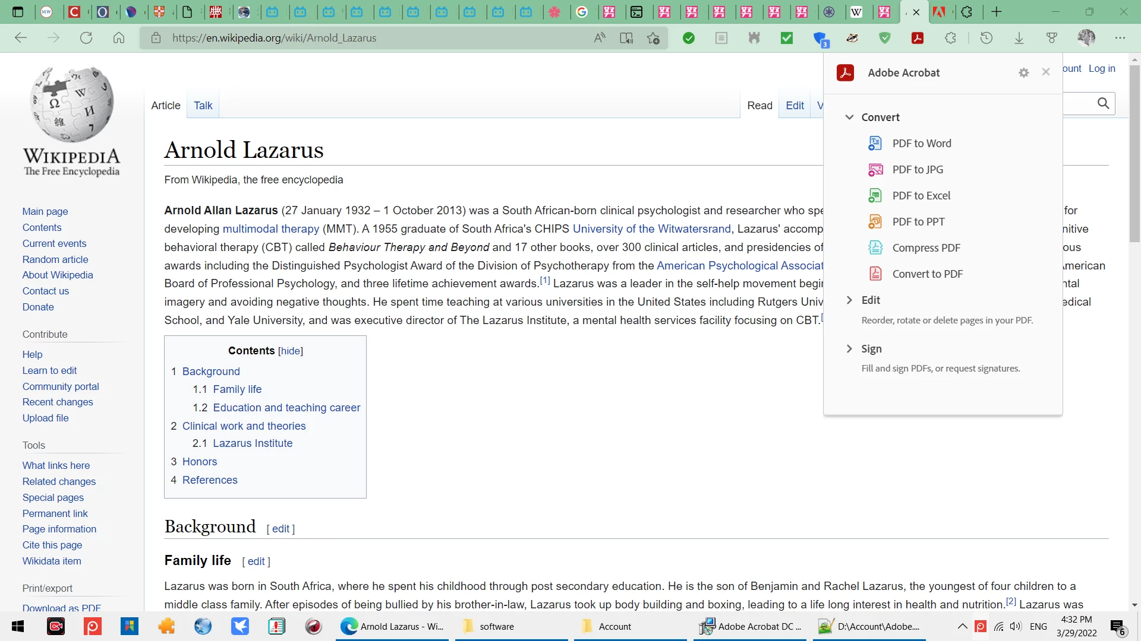Image resolution: width=1141 pixels, height=641 pixels.
Task: Choose PDF to Excel conversion
Action: pos(921,196)
